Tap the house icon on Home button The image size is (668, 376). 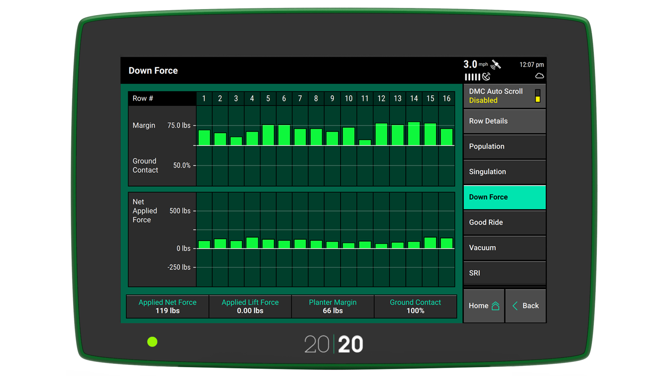pos(495,306)
